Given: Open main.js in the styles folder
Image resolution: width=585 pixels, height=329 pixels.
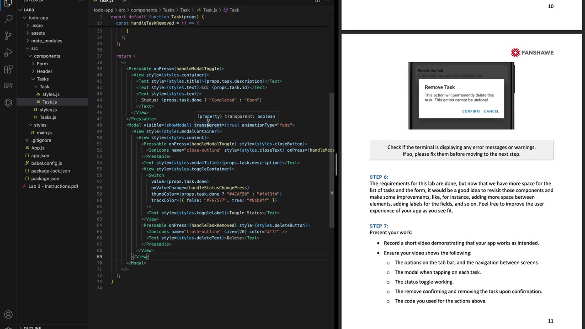Looking at the screenshot, I should click(44, 133).
